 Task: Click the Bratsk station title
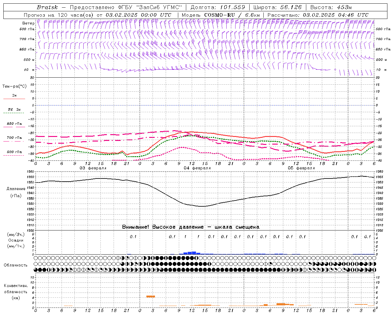(48, 7)
